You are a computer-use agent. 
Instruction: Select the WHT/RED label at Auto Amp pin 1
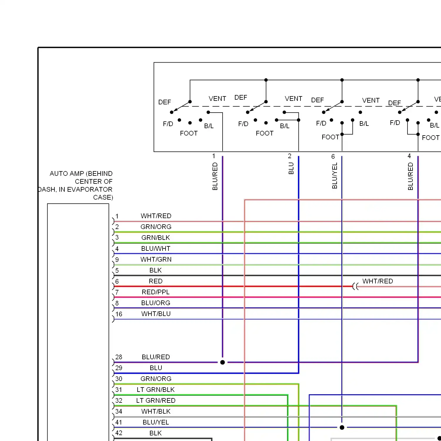(x=156, y=216)
